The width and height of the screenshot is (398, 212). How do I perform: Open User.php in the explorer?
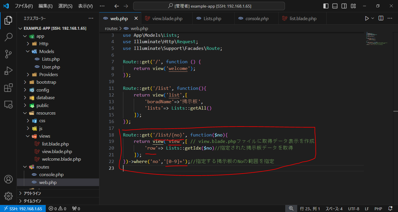[58, 67]
